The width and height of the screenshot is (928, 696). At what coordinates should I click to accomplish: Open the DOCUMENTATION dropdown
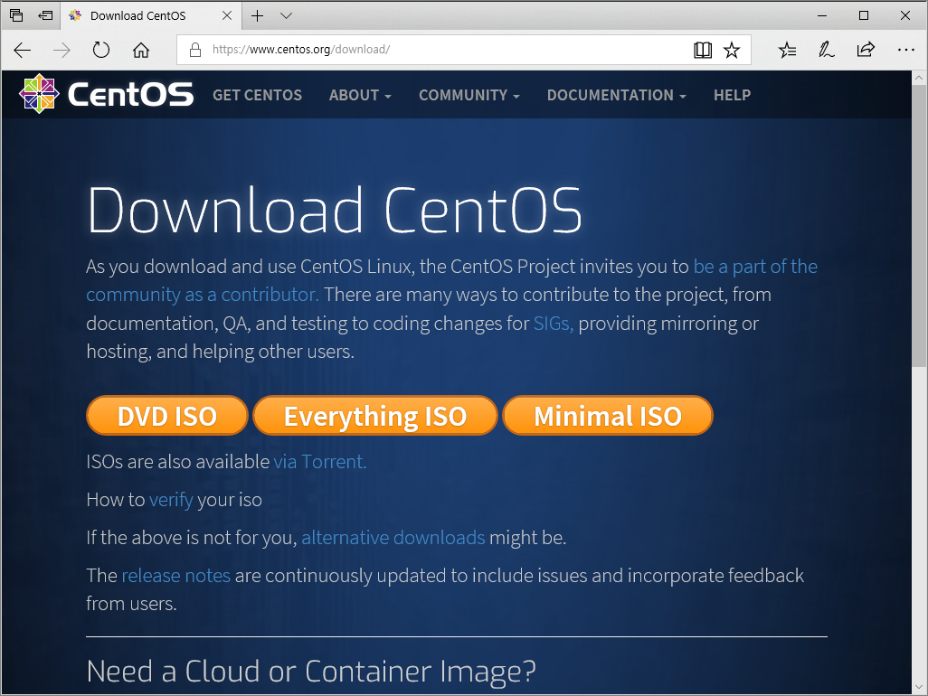tap(616, 95)
